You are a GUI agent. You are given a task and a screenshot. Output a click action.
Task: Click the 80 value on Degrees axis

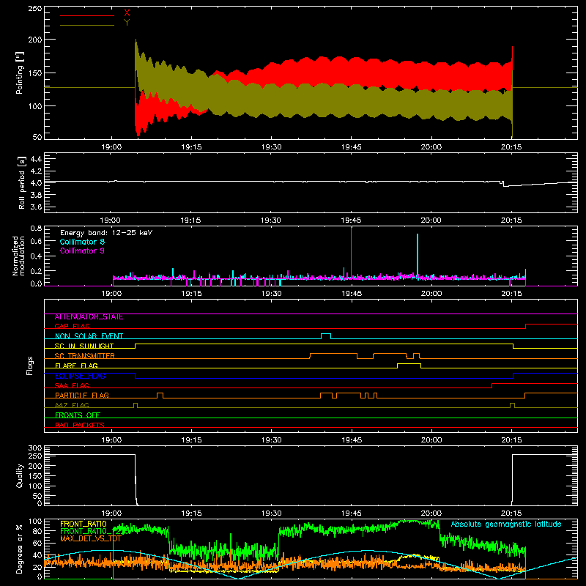(x=37, y=530)
